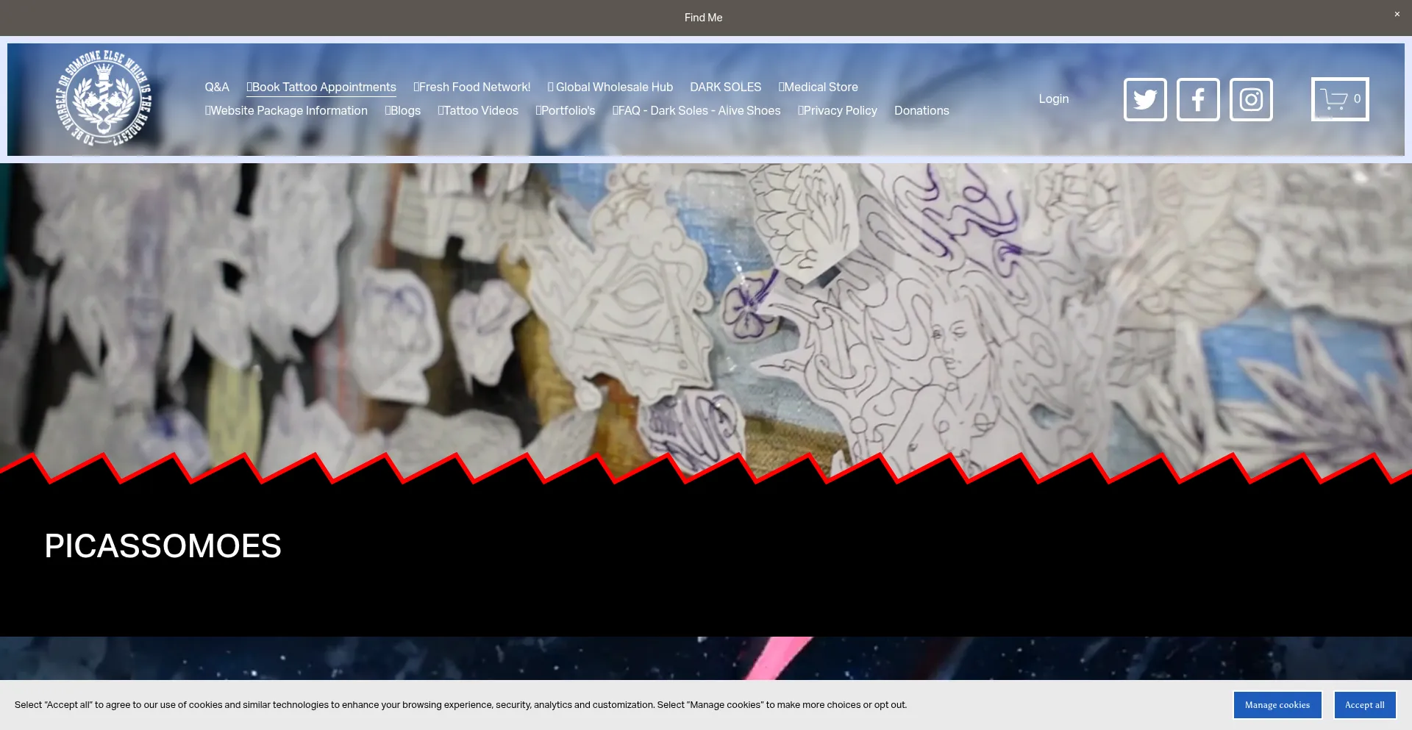Screen dimensions: 1412x730
Task: Open the shopping cart
Action: point(1339,99)
